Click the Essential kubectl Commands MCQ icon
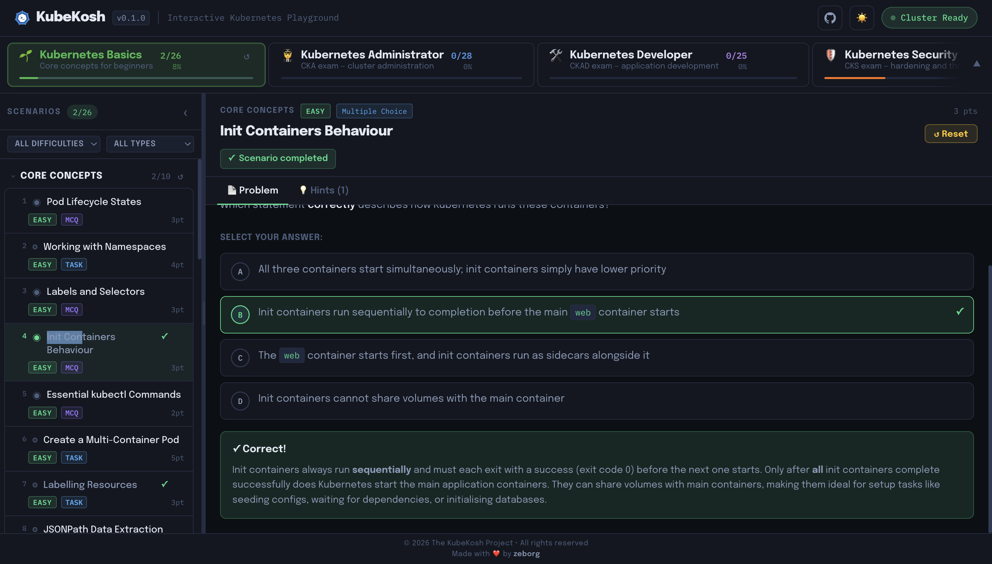This screenshot has width=992, height=564. 36,395
